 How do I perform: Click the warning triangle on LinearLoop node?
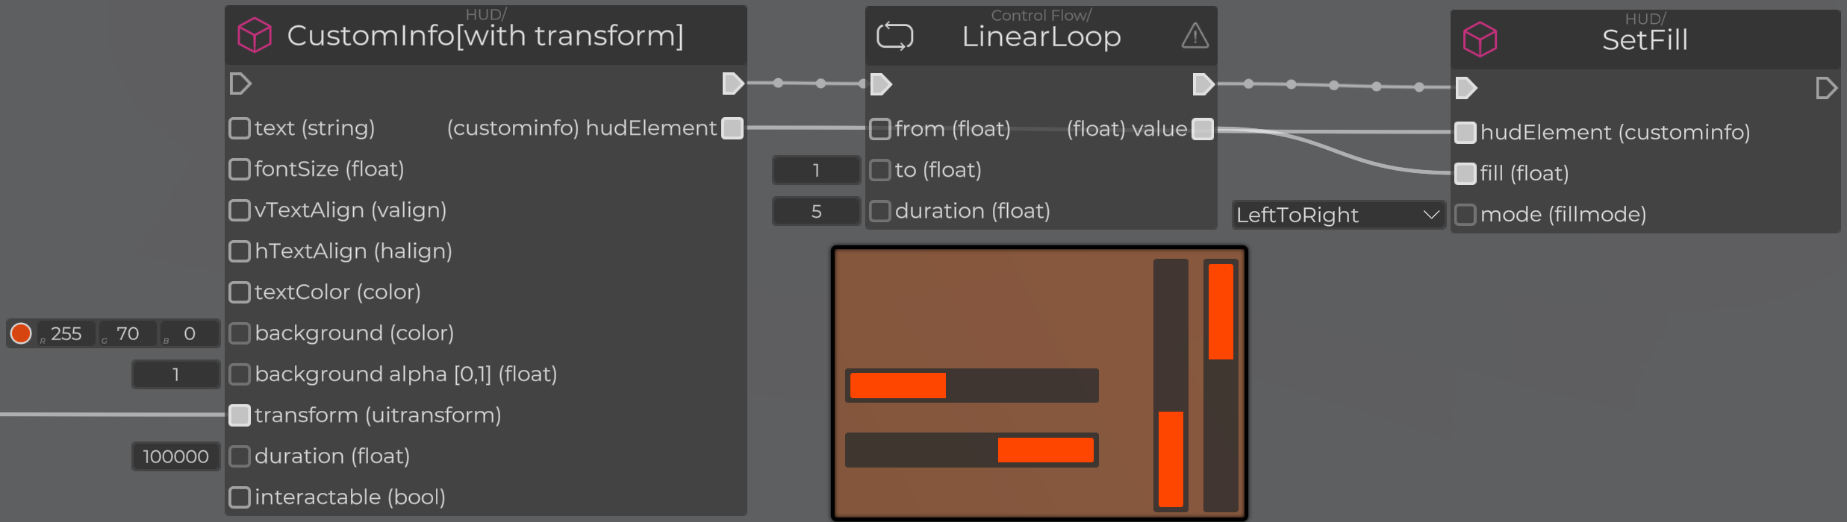[1195, 36]
